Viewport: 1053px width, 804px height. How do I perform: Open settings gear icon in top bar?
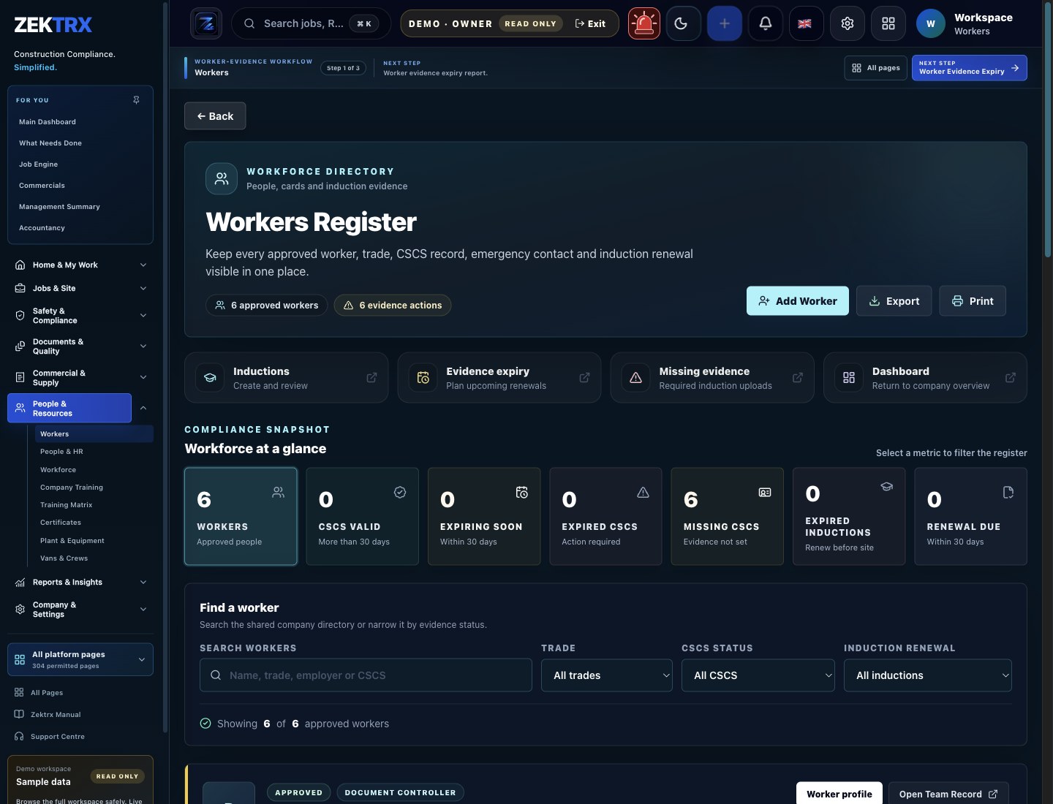tap(848, 23)
